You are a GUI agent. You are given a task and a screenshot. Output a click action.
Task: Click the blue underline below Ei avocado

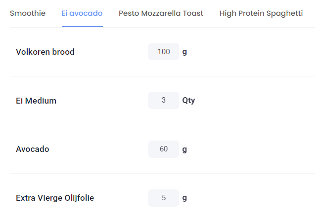[x=82, y=26]
